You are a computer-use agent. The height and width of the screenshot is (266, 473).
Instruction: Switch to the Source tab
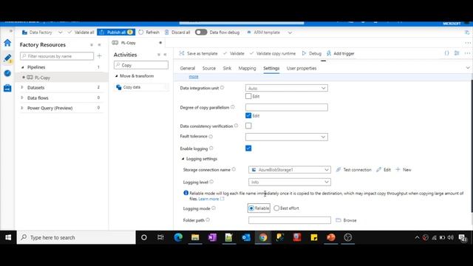pos(209,69)
